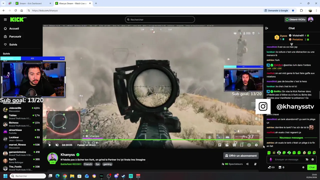Screen dimensions: 320x180
Task: Switch to Stream - Kick Dashboard tab
Action: coord(32,3)
